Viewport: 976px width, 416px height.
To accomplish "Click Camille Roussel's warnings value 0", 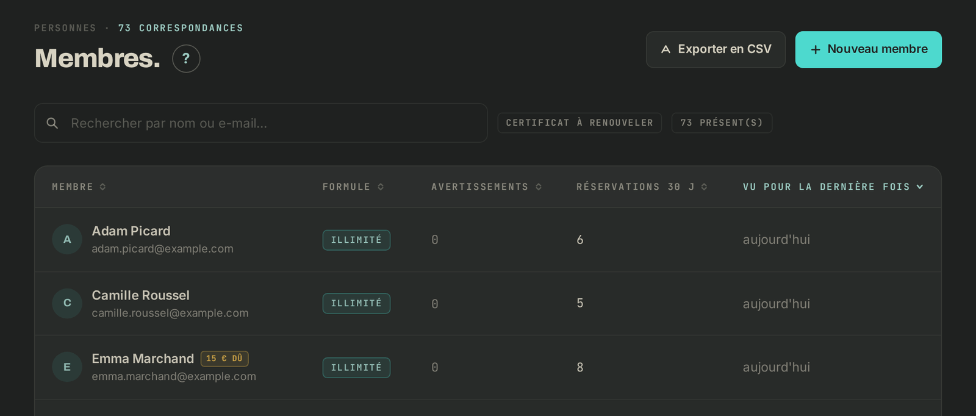I will point(435,304).
